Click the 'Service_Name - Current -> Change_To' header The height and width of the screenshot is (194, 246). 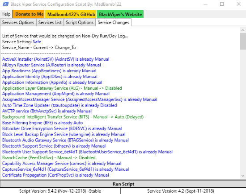click(x=39, y=48)
